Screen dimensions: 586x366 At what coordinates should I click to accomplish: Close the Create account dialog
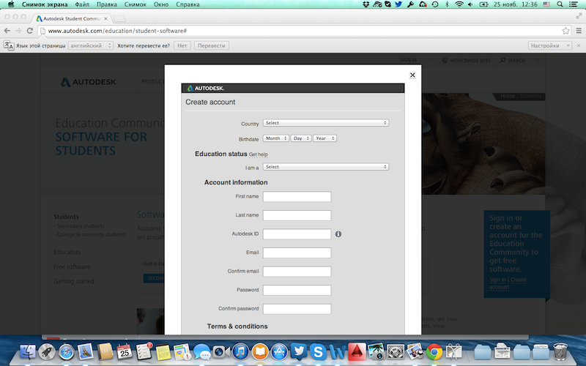click(412, 75)
